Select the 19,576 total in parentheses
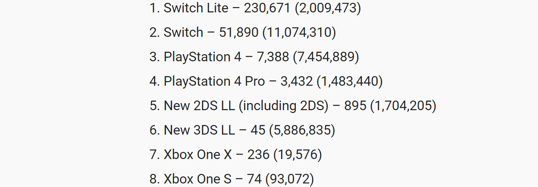538x187 pixels. (x=298, y=154)
